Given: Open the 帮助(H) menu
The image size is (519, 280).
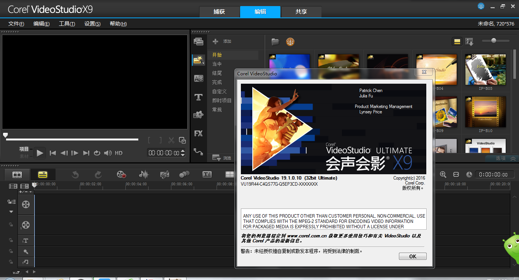Looking at the screenshot, I should point(118,24).
